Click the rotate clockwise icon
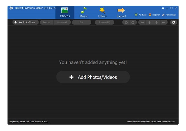 coord(133,22)
